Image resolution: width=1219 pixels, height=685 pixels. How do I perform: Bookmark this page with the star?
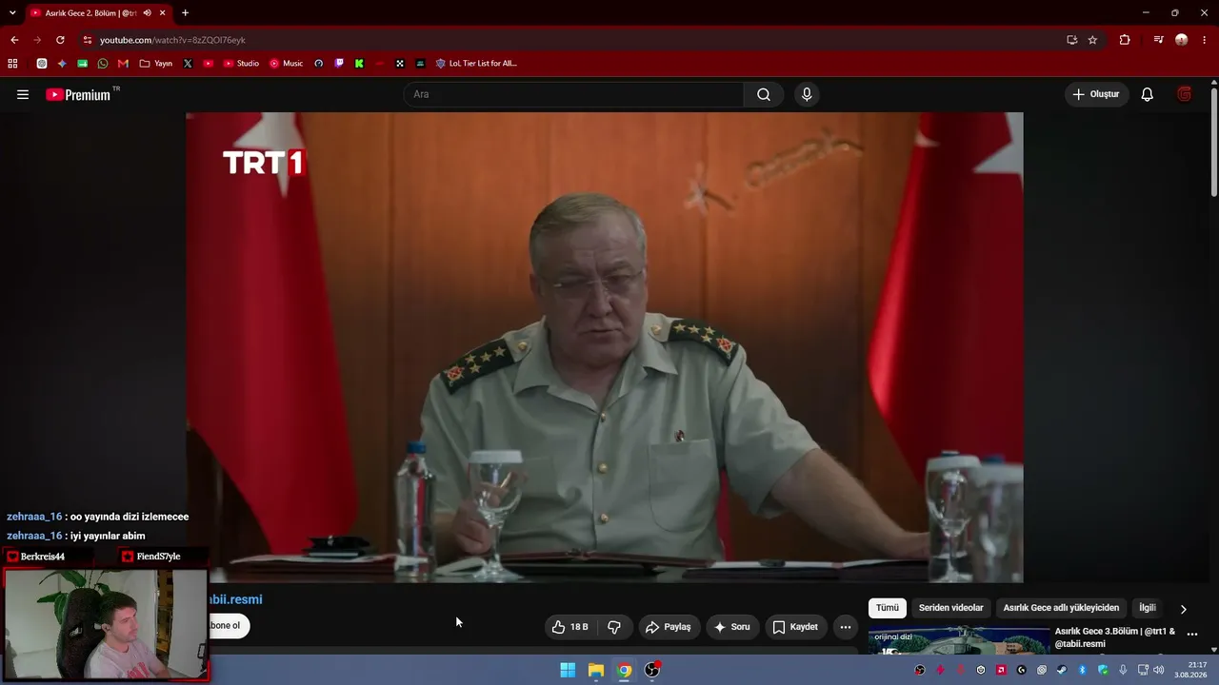pyautogui.click(x=1092, y=40)
